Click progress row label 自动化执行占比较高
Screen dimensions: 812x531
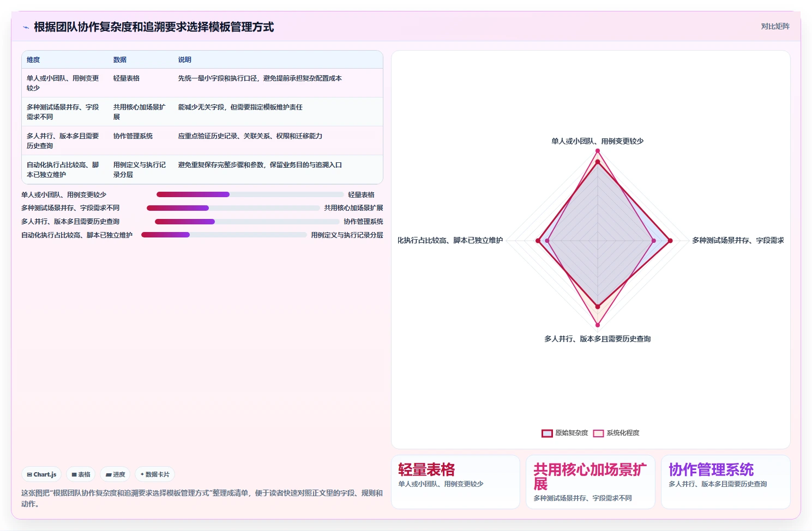click(77, 235)
